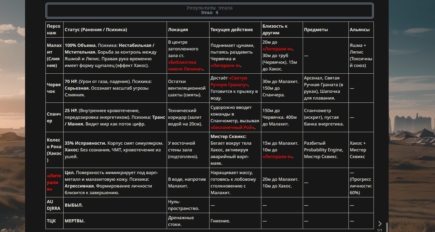Select '30м до Малахит. 150м до Спанчера.' cell
The height and width of the screenshot is (232, 435).
(282, 88)
